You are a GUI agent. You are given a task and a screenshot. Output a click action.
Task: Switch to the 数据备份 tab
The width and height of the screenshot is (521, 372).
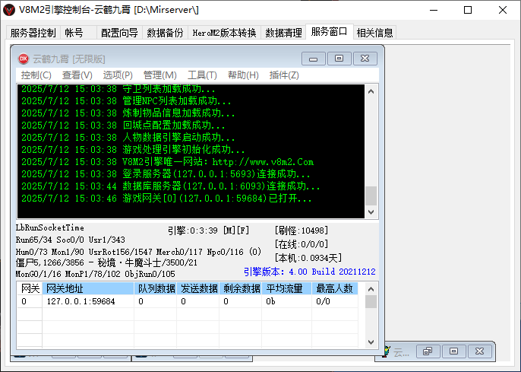(165, 33)
